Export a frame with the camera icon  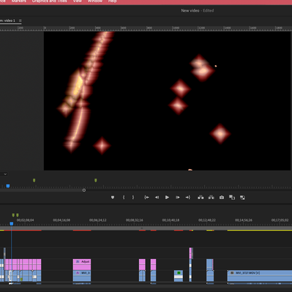point(222,198)
